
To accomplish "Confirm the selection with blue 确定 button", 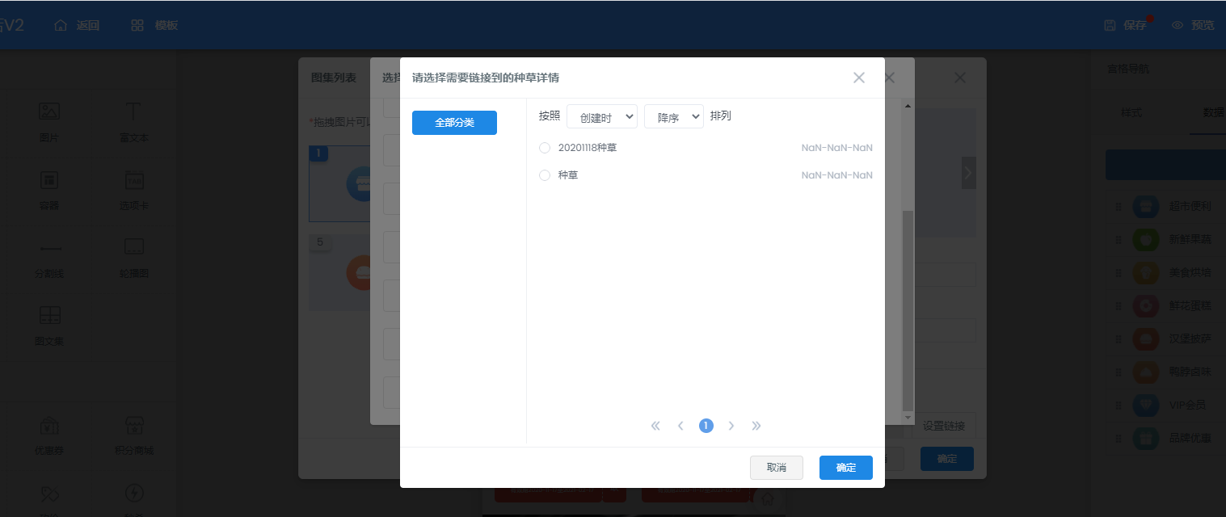I will tap(845, 468).
